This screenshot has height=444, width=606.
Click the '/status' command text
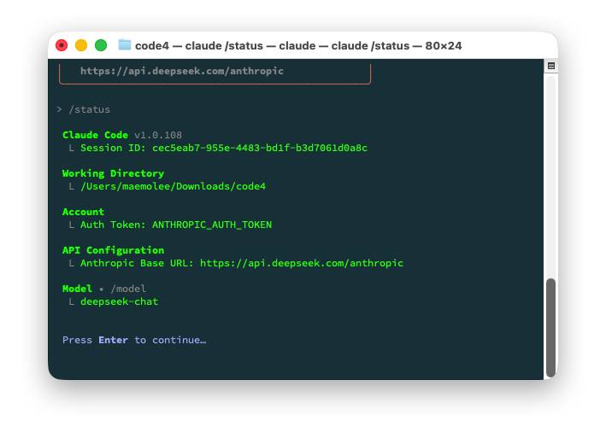coord(89,109)
